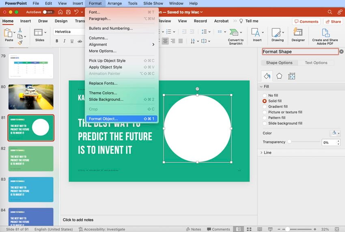Switch to the Text Options tab
The width and height of the screenshot is (345, 232).
(316, 63)
